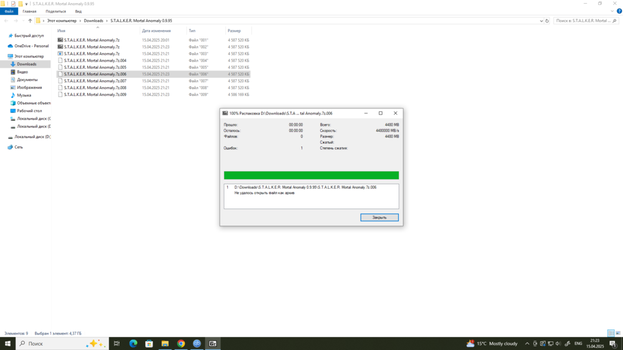Click the round blue app next to Chrome
The height and width of the screenshot is (350, 623).
[x=197, y=343]
